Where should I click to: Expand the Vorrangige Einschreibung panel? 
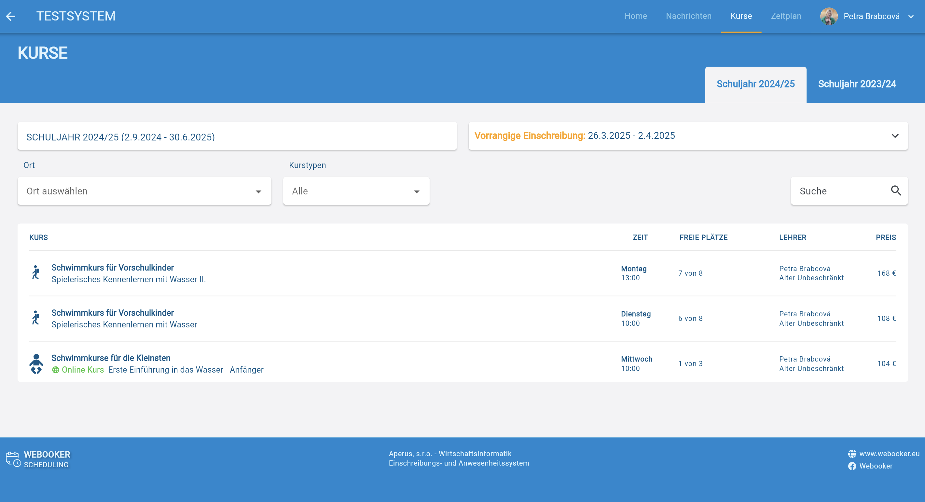pyautogui.click(x=894, y=136)
